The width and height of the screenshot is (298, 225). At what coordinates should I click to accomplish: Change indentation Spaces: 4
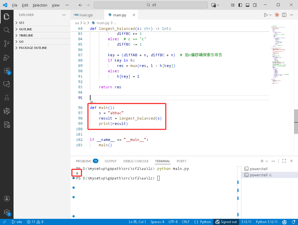click(157, 222)
